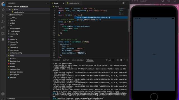179x100 pixels.
Task: Switch to the babel.config.js editor tab
Action: [74, 3]
